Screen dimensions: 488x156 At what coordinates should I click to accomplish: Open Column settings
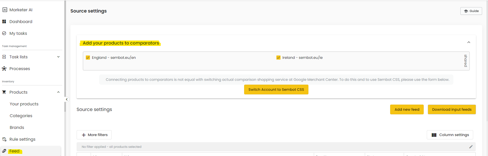click(x=450, y=135)
